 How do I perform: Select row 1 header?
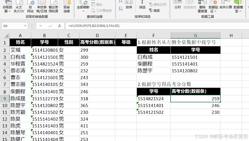click(x=5, y=43)
